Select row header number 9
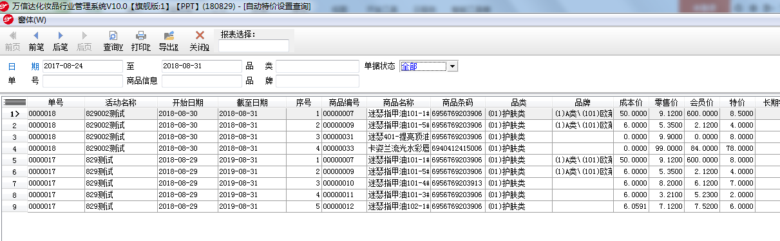The image size is (780, 241). 15,206
